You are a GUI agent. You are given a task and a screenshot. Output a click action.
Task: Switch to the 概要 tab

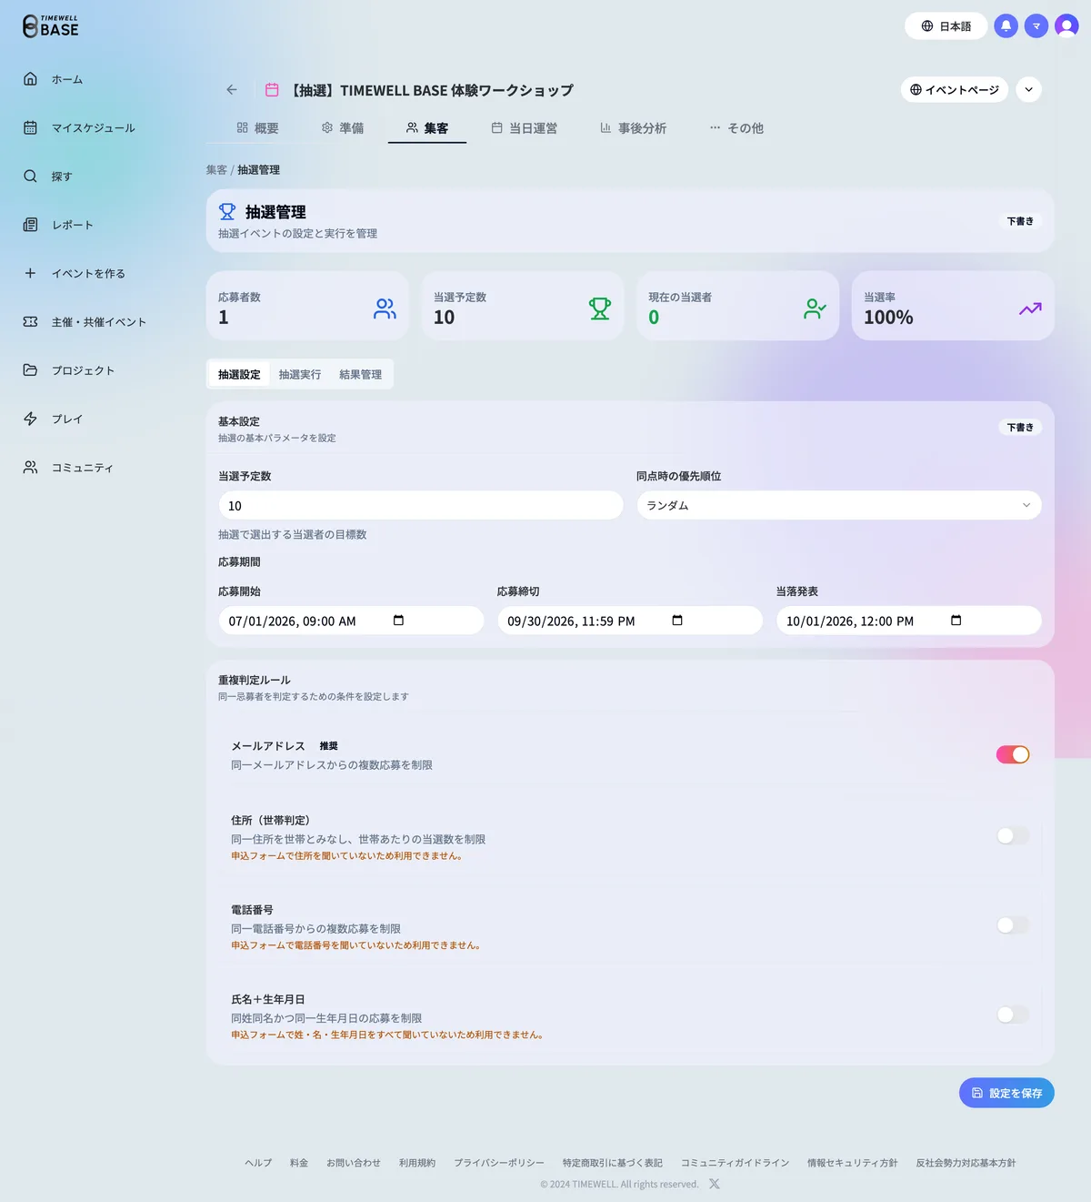(x=257, y=128)
